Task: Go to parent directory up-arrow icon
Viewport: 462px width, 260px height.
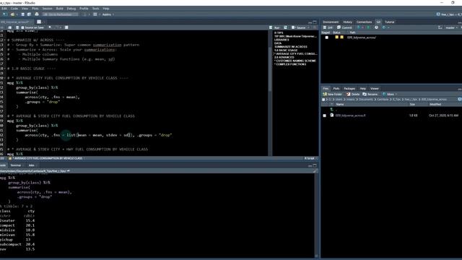Action: coord(332,109)
